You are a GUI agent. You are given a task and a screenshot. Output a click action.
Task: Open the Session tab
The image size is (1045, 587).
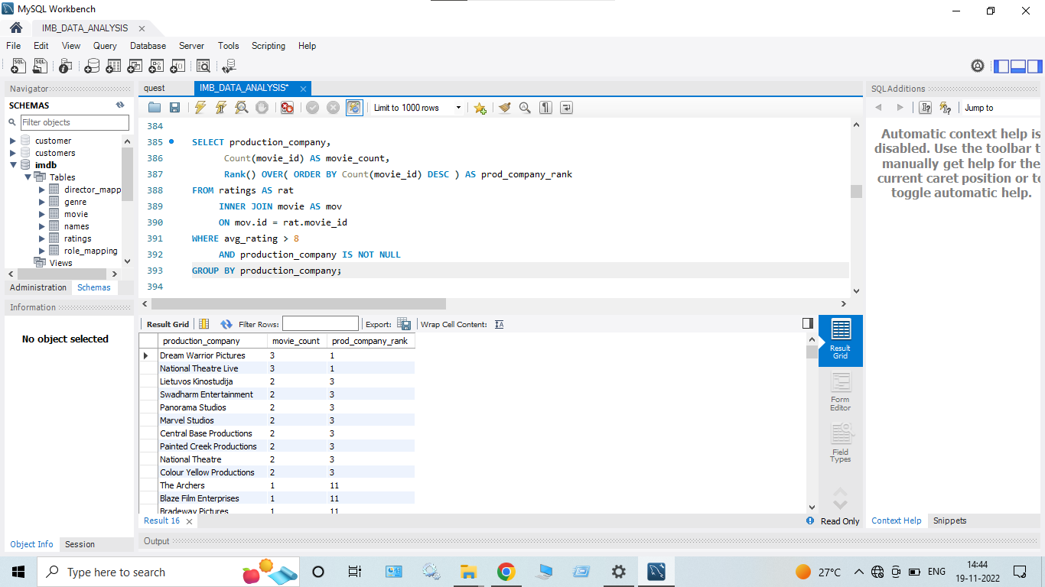80,544
